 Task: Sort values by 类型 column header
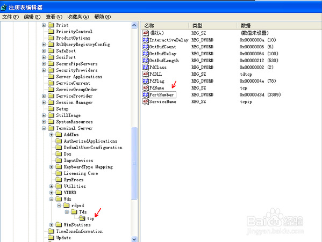coord(213,26)
